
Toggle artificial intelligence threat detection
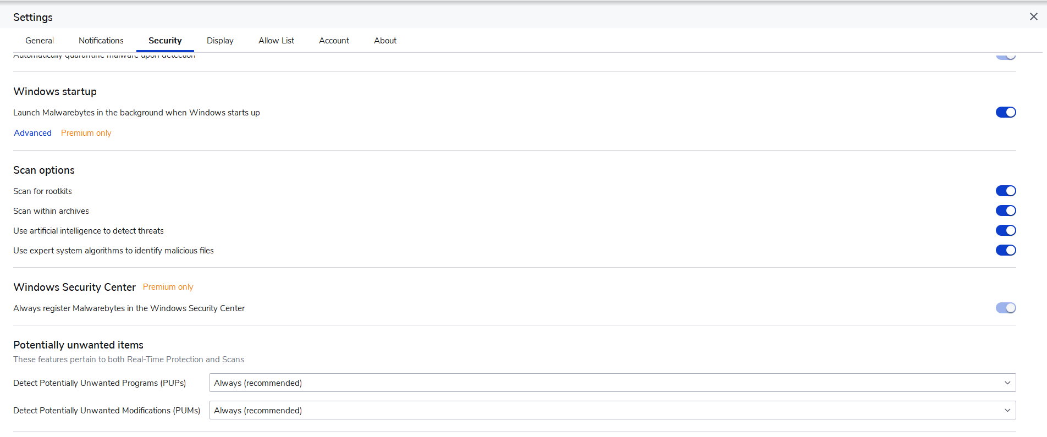(x=1006, y=230)
